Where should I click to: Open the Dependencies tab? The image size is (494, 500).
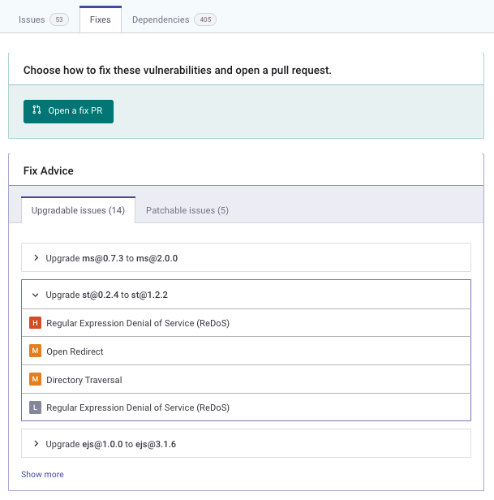[x=174, y=19]
